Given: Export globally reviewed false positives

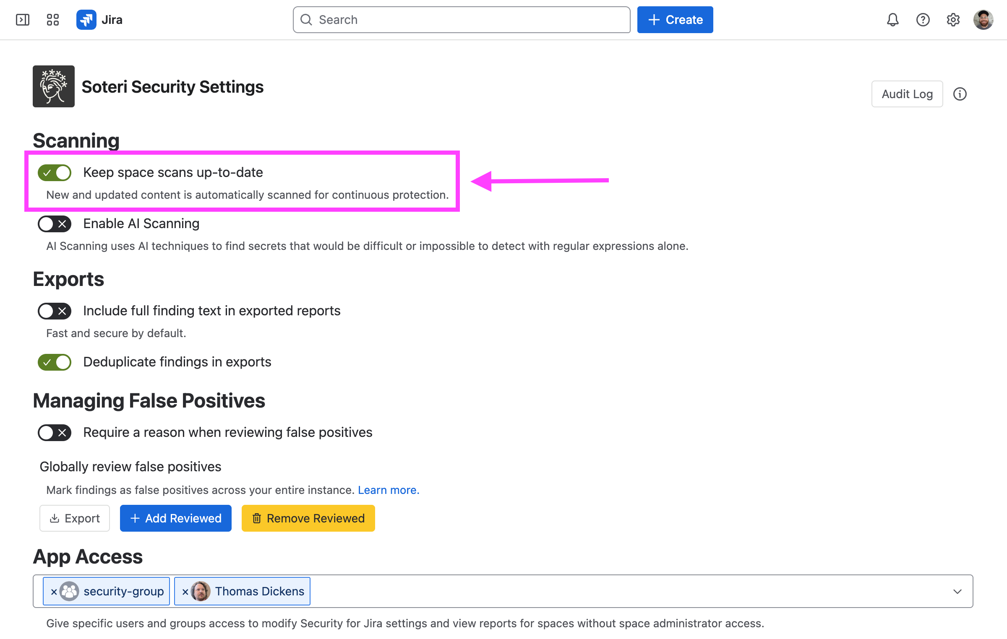Looking at the screenshot, I should [75, 518].
